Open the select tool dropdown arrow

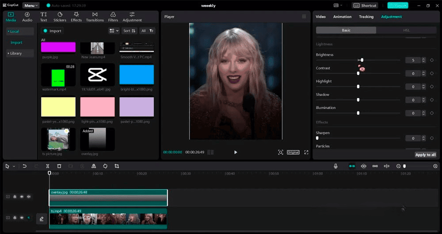pyautogui.click(x=14, y=166)
